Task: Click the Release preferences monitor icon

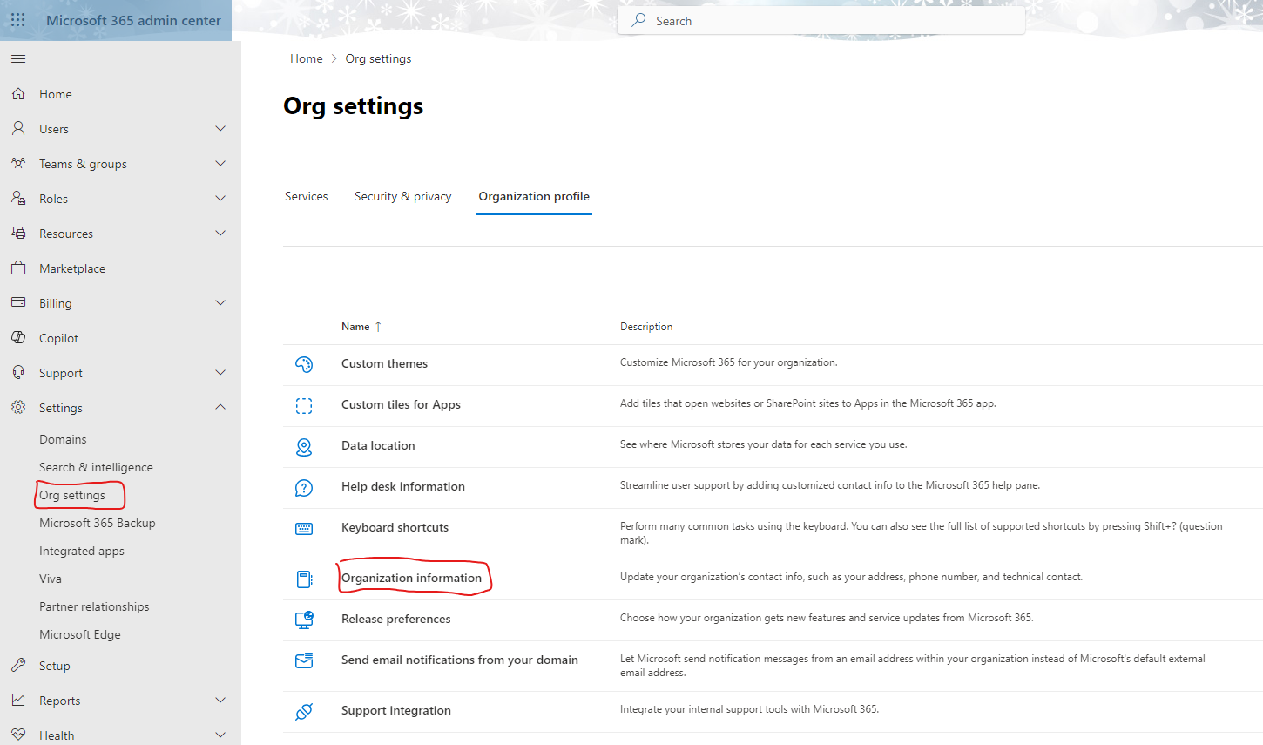Action: 304,620
